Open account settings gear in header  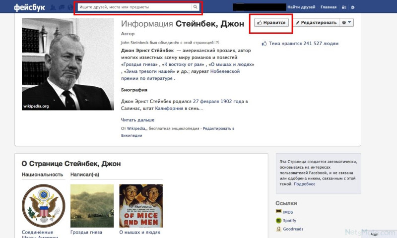pyautogui.click(x=353, y=7)
